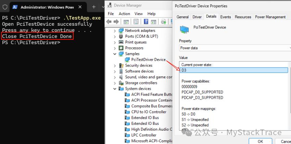
Task: Click the Cancel button in properties dialog
Action: click(x=283, y=142)
